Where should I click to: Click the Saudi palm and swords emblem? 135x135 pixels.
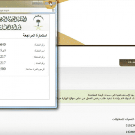[38, 22]
